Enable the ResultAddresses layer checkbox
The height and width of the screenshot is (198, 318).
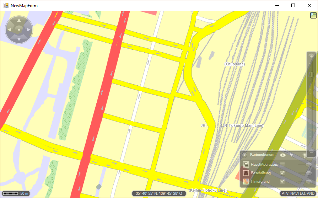(x=282, y=164)
